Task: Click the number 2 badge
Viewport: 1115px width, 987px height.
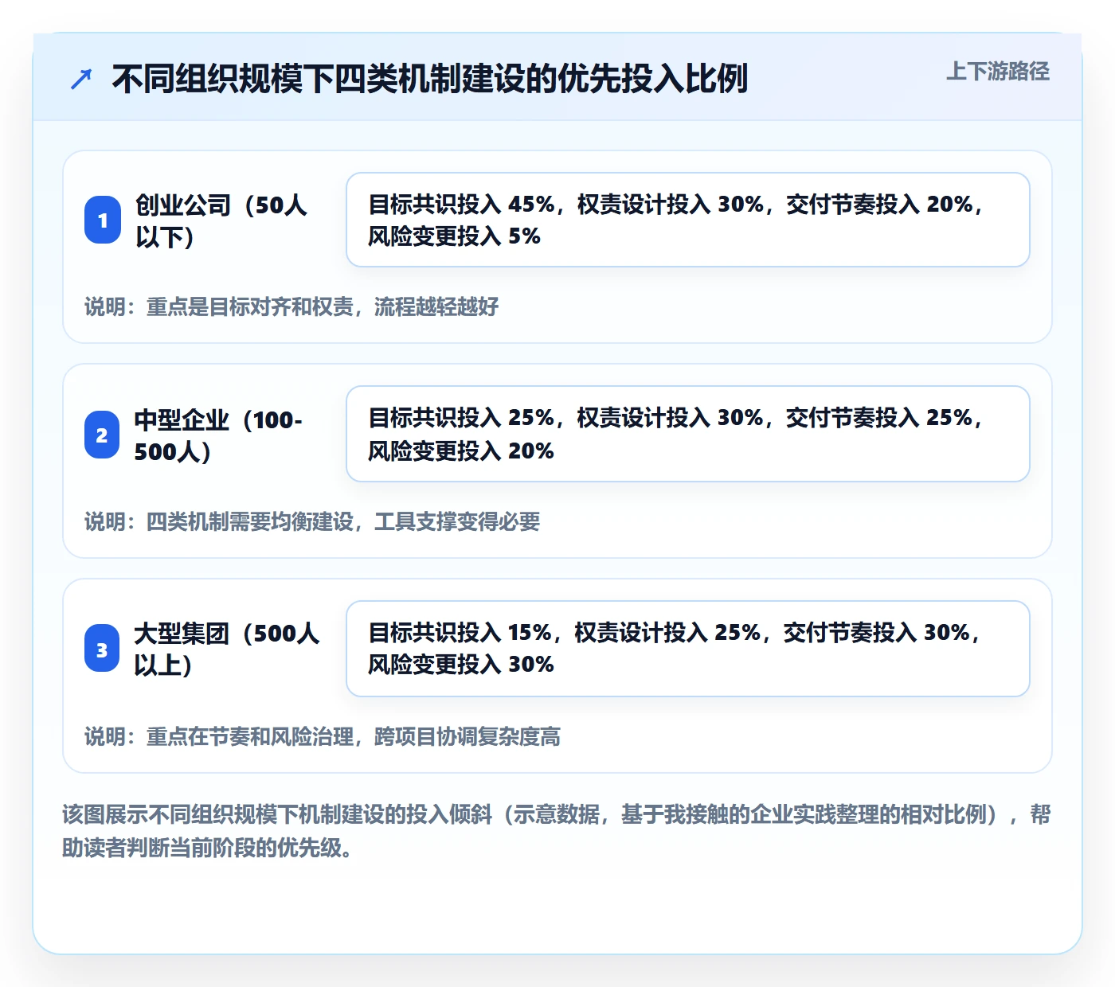Action: (x=103, y=435)
